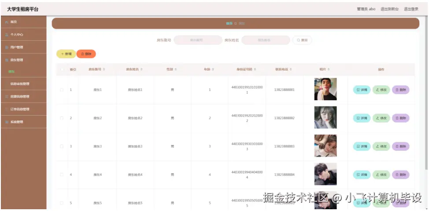Click the photo thumbnail of 房东4

click(x=325, y=174)
